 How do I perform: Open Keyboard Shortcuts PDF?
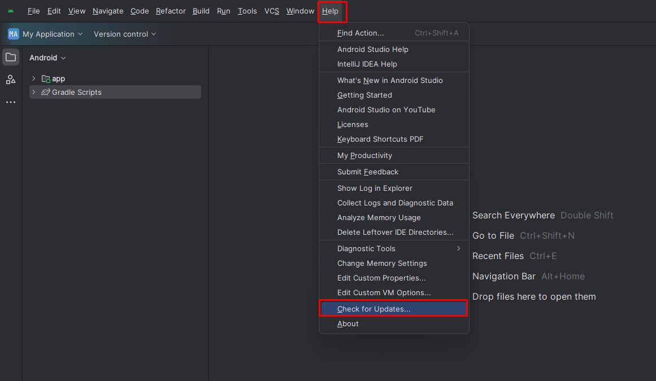click(394, 139)
